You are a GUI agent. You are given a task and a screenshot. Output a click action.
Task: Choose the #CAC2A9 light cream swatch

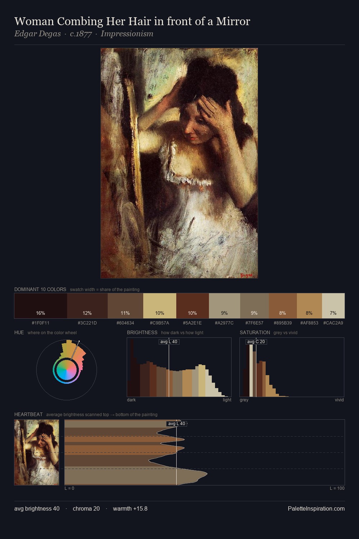click(x=333, y=306)
